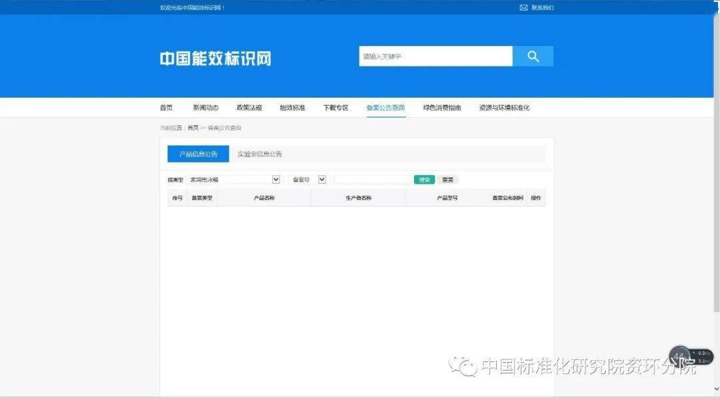Open the 首页 menu item
The image size is (720, 398).
[x=166, y=108]
